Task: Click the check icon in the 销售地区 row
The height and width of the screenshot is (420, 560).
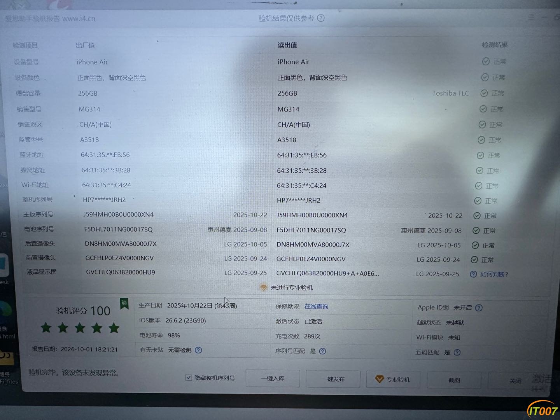Action: tap(482, 124)
